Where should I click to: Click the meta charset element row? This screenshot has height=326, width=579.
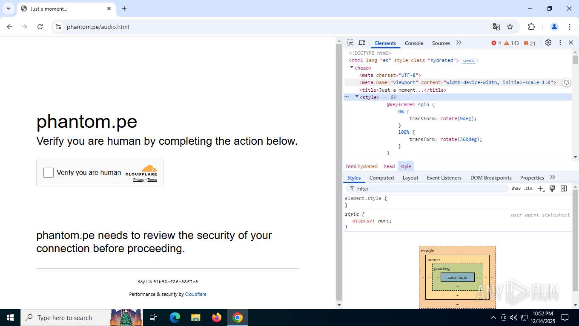point(390,75)
